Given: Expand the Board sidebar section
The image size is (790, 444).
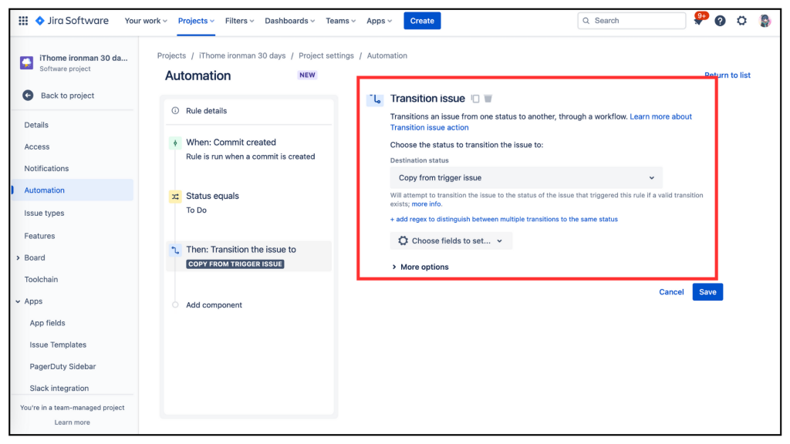Looking at the screenshot, I should point(19,257).
